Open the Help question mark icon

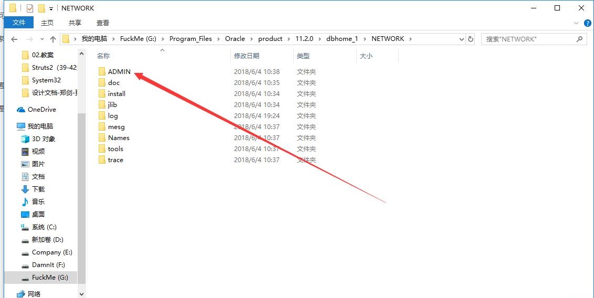587,23
